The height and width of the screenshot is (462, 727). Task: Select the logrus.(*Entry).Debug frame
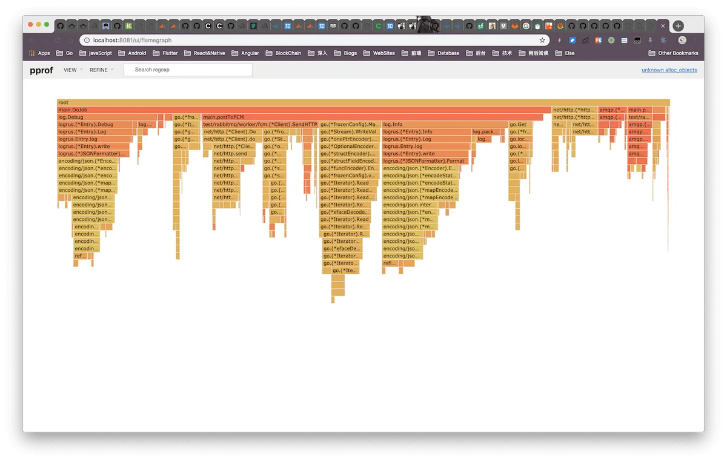point(96,124)
